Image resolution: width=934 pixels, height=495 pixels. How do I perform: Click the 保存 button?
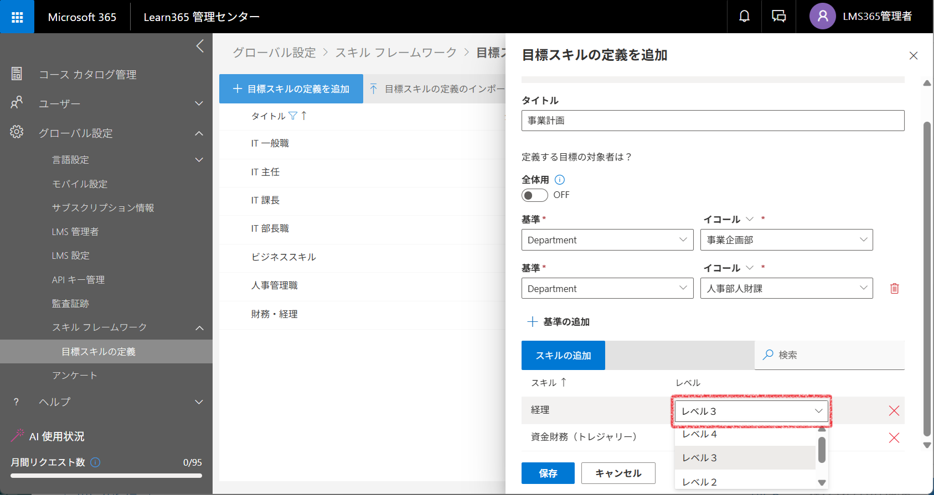pyautogui.click(x=548, y=473)
